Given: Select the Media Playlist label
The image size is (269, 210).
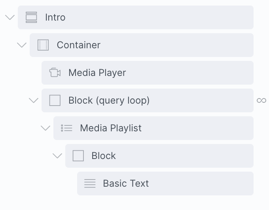Looking at the screenshot, I should (x=111, y=128).
